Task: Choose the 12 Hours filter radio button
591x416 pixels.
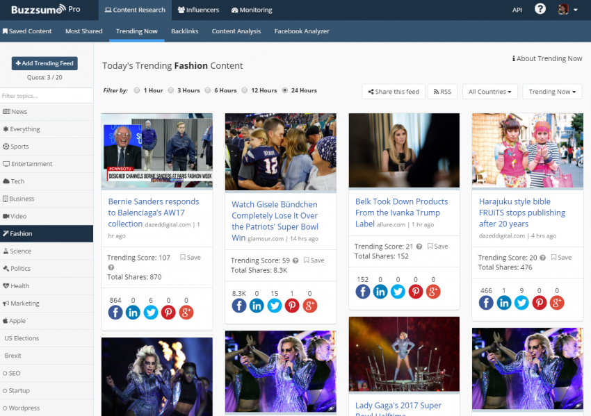Action: coord(245,90)
